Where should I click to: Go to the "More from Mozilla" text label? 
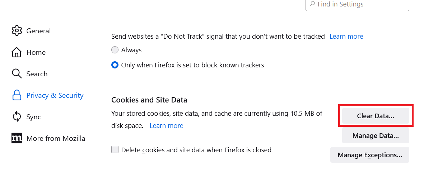tap(56, 138)
